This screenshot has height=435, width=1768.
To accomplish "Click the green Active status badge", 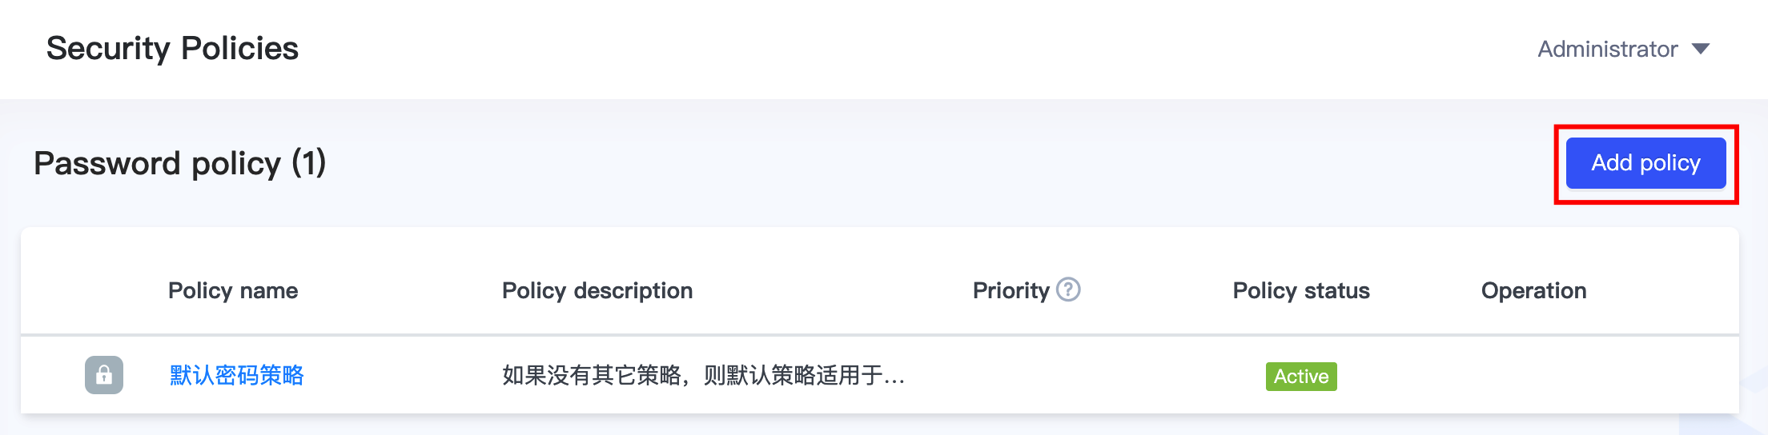I will click(1301, 376).
